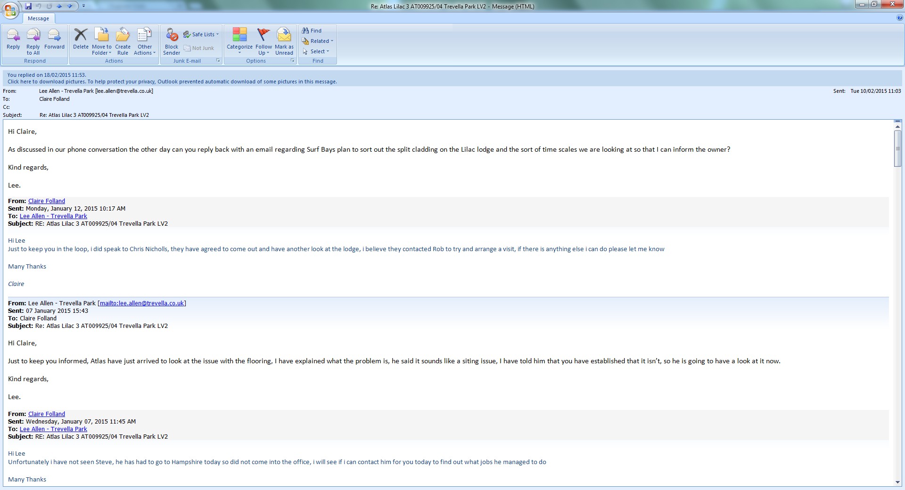Viewport: 905px width, 490px height.
Task: Go to previous item arrow
Action: pos(59,6)
